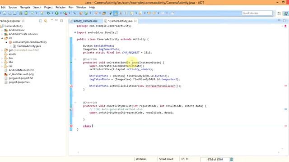Switch to the activity_camera.xml tab

(x=85, y=21)
